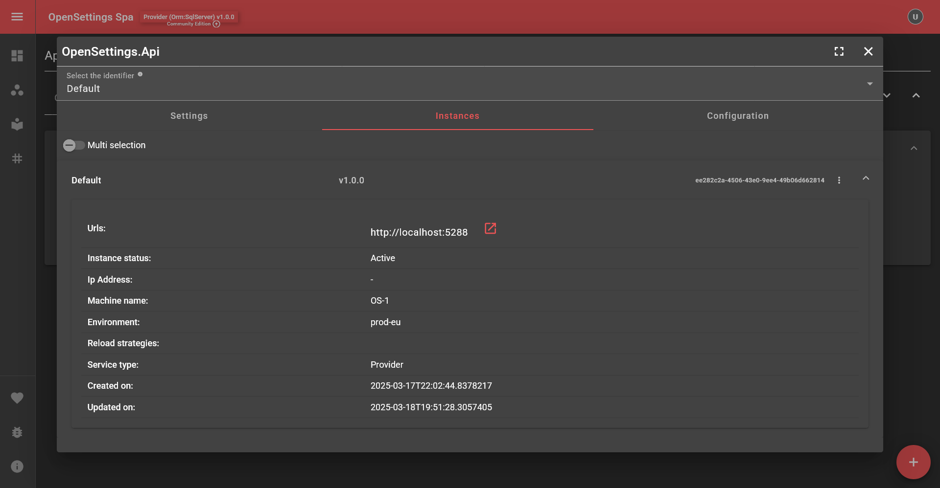This screenshot has height=488, width=940.
Task: Click the U user avatar
Action: point(915,16)
